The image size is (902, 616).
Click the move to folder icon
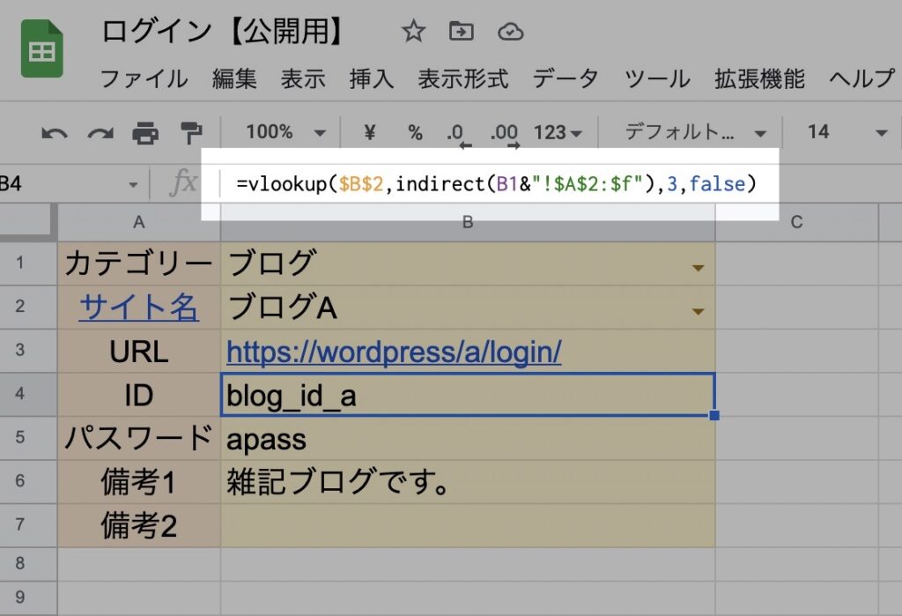(461, 33)
